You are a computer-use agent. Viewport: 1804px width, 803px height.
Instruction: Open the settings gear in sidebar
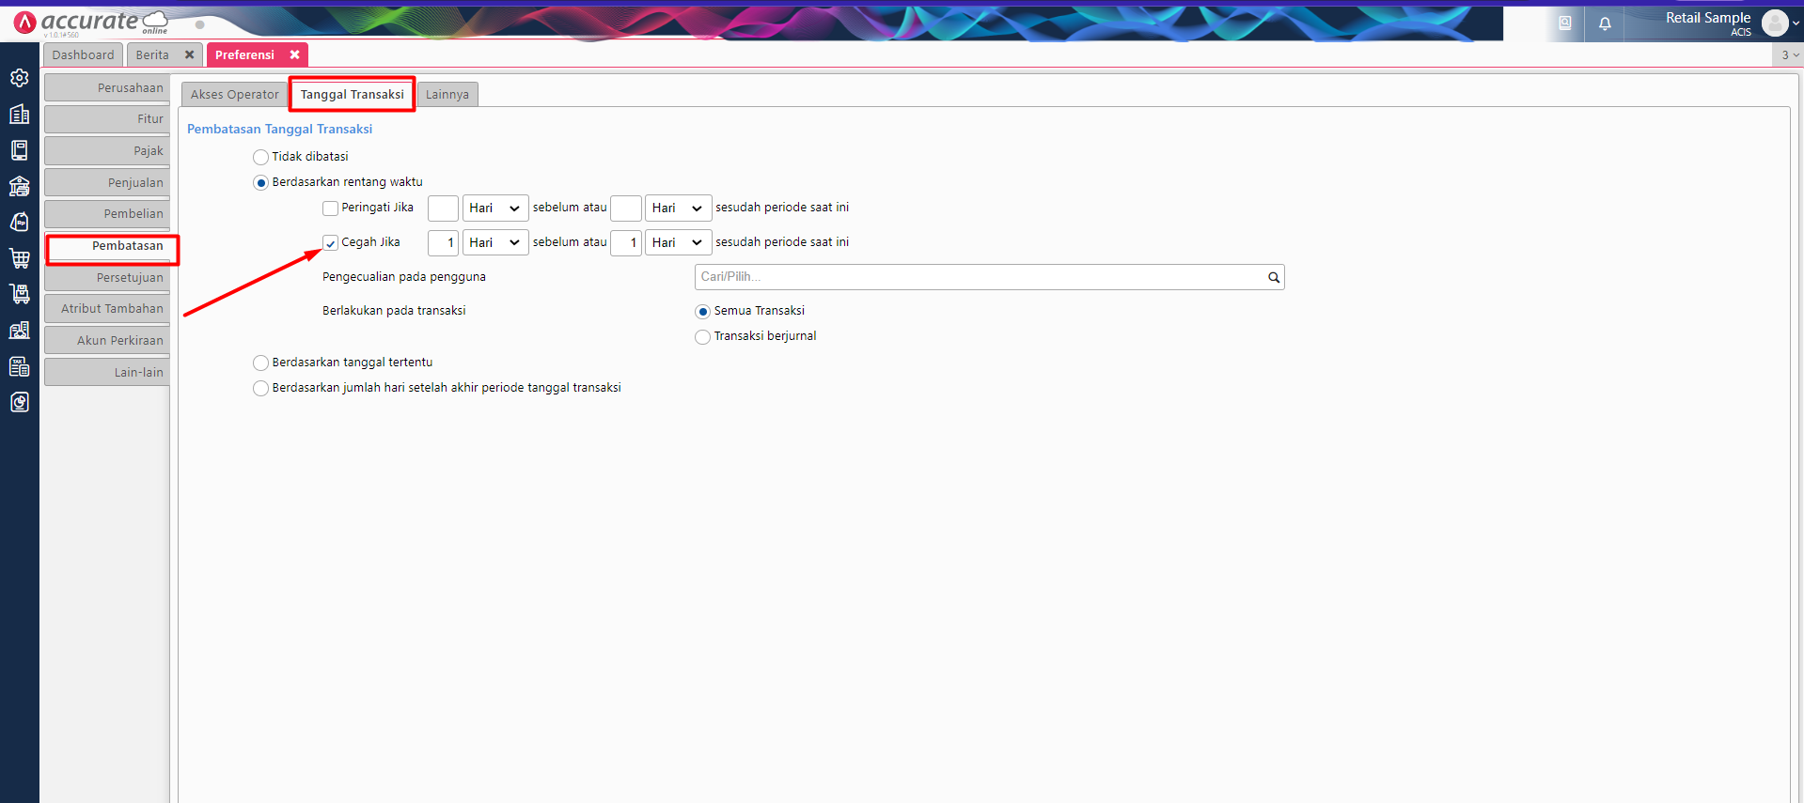click(x=19, y=78)
